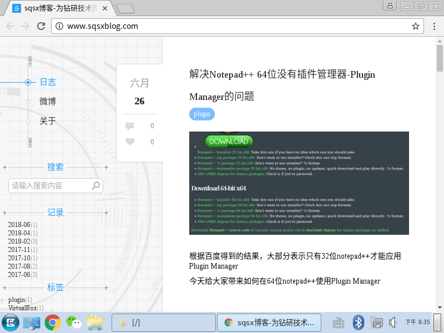
Task: Close the sqsx博客 browser tab
Action: pos(105,8)
